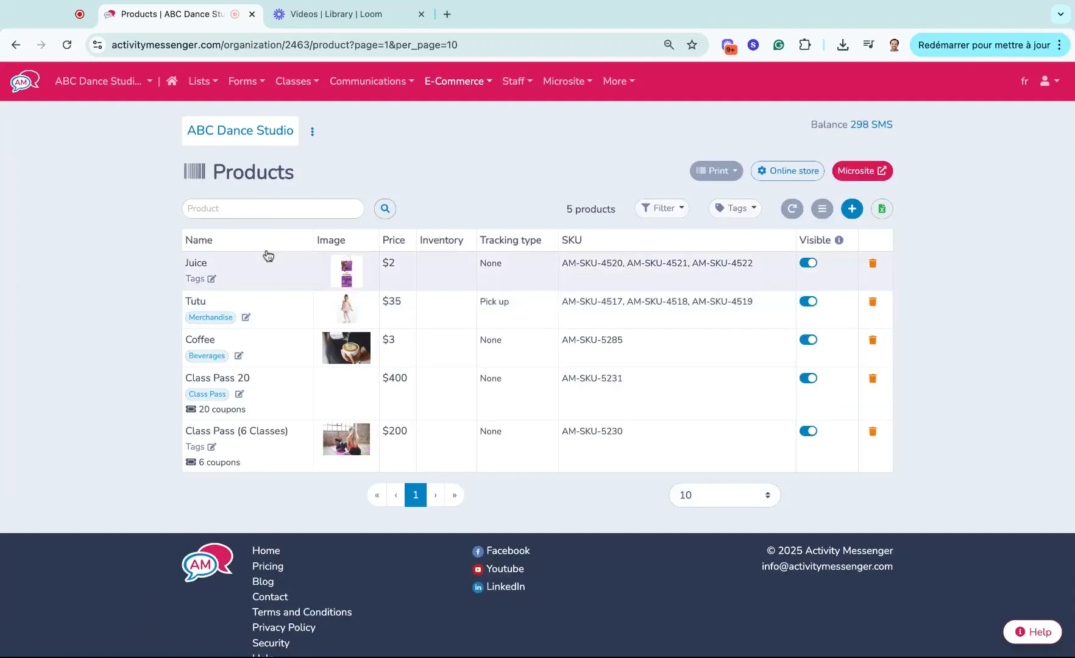Click the home icon in navigation bar
This screenshot has width=1075, height=658.
172,81
